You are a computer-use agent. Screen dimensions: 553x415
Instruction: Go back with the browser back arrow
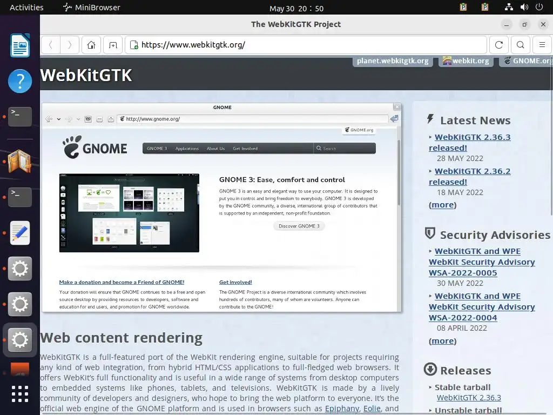[x=51, y=45]
